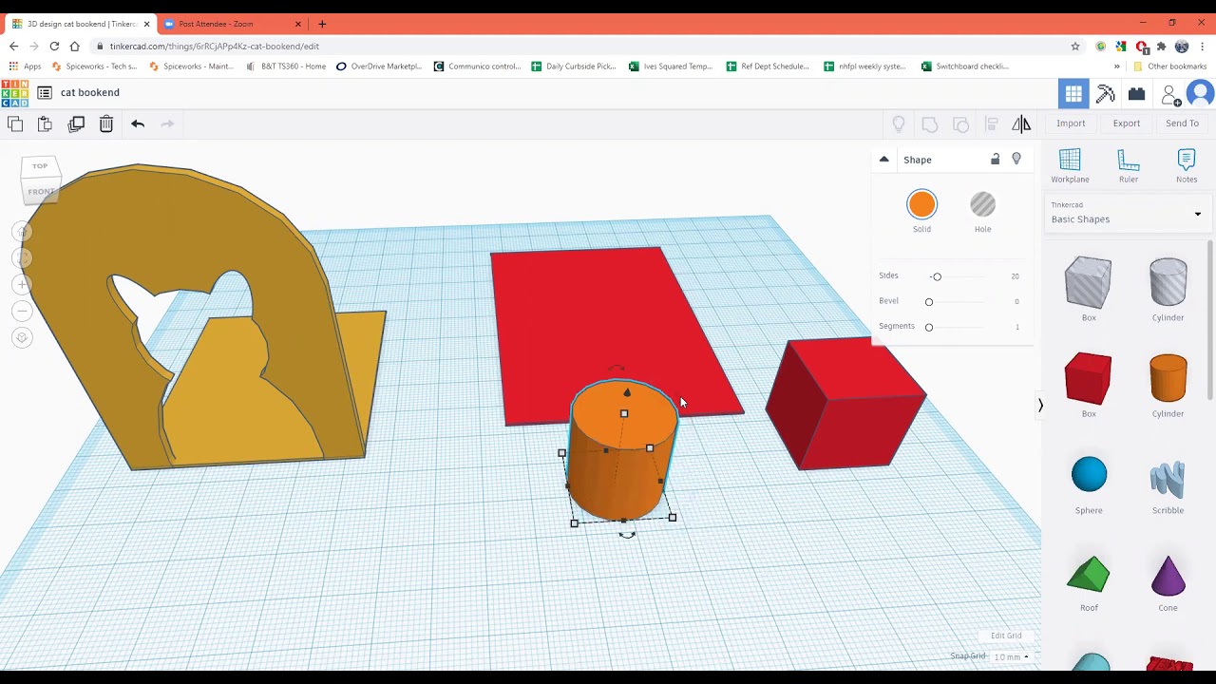Open the Notes tool
1216x684 pixels.
click(x=1187, y=165)
